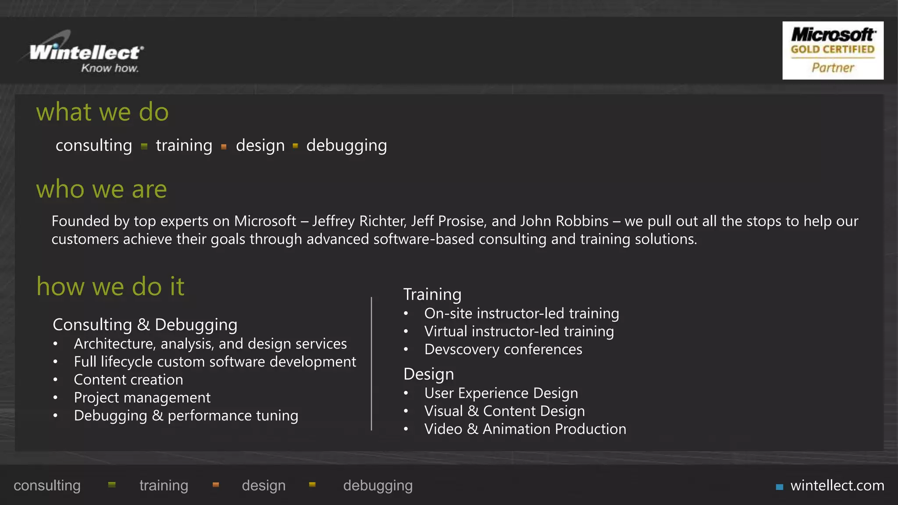This screenshot has width=898, height=505.
Task: Click 'Debugging & performance tuning' bullet
Action: click(x=186, y=416)
